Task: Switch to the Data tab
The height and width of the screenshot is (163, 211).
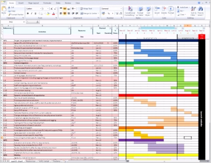Action: coord(58,3)
